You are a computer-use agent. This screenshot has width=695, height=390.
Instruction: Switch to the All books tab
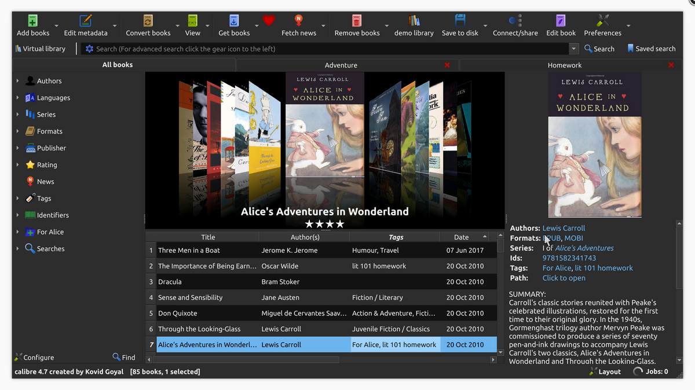click(118, 65)
